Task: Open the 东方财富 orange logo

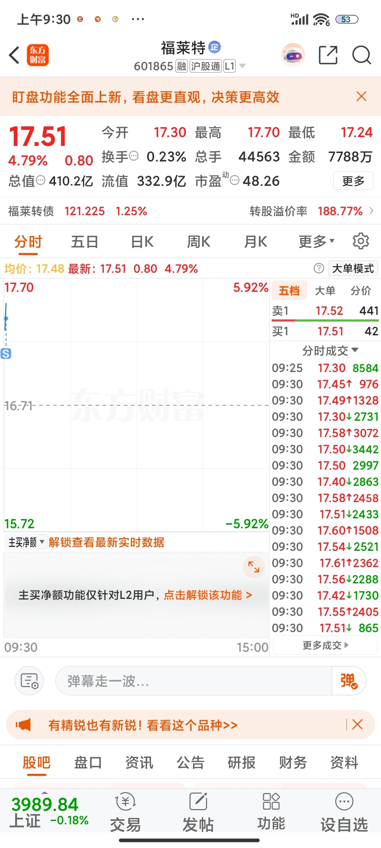Action: (x=38, y=55)
